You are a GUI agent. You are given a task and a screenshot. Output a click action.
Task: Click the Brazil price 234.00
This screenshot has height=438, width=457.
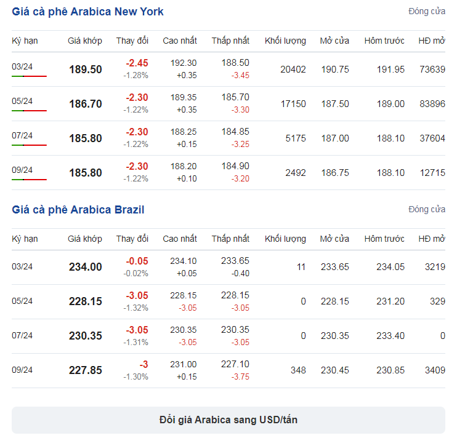(x=86, y=266)
